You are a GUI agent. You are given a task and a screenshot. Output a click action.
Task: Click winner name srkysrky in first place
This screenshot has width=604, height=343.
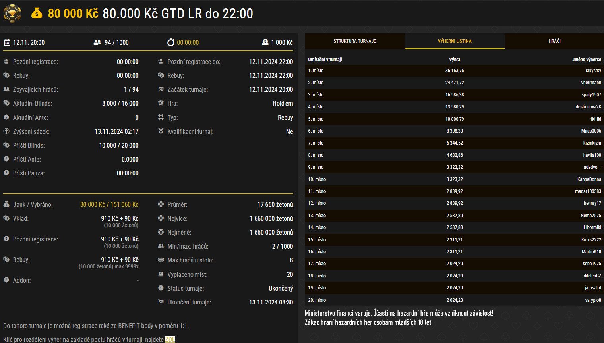pyautogui.click(x=593, y=71)
